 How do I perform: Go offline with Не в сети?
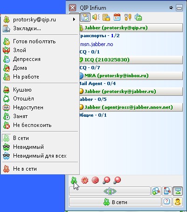(40, 169)
